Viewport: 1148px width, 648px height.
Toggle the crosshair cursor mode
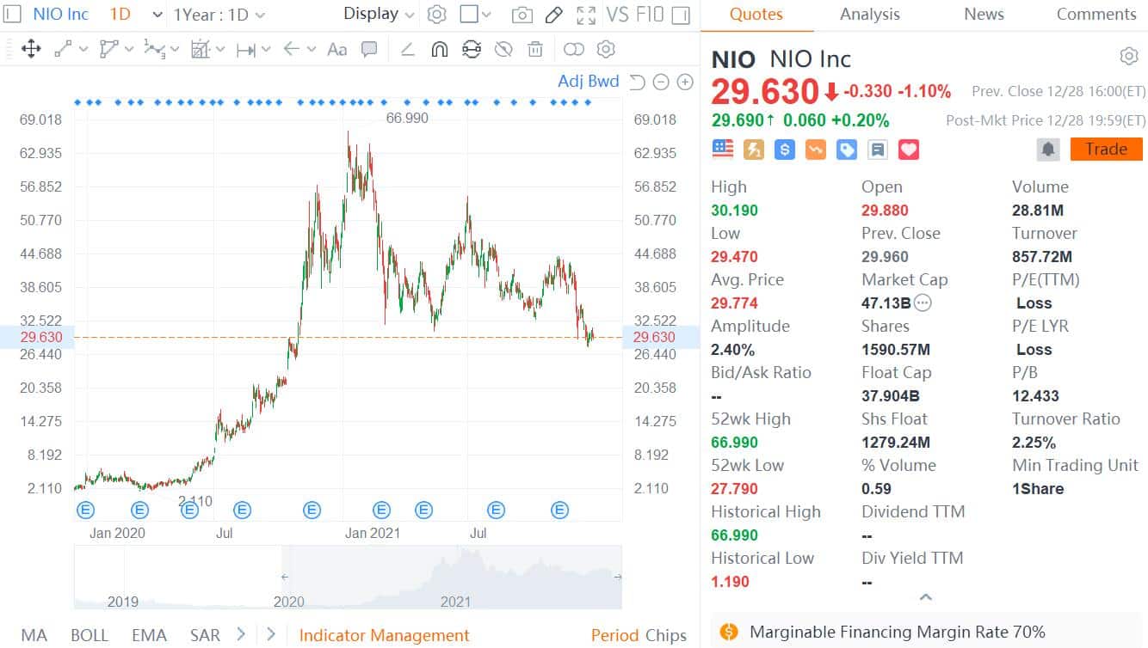[x=31, y=49]
